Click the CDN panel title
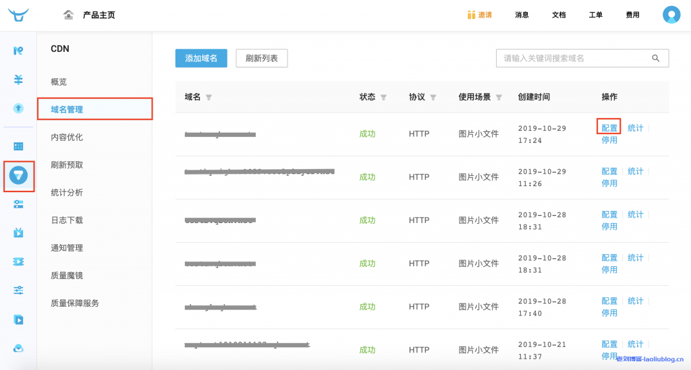Viewport: 691px width, 370px height. [x=60, y=49]
